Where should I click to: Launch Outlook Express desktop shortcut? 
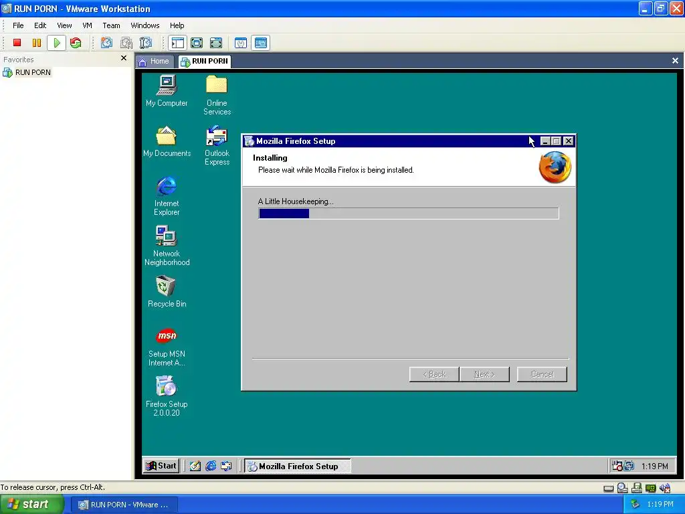click(217, 145)
